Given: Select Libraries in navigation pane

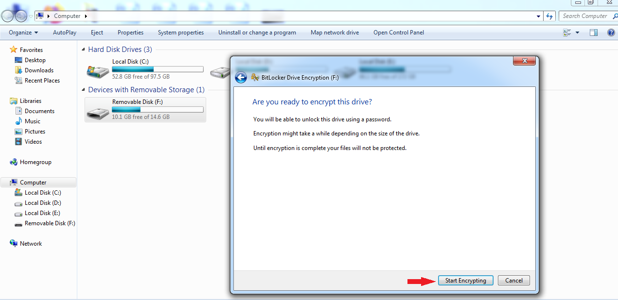Looking at the screenshot, I should click(x=31, y=101).
